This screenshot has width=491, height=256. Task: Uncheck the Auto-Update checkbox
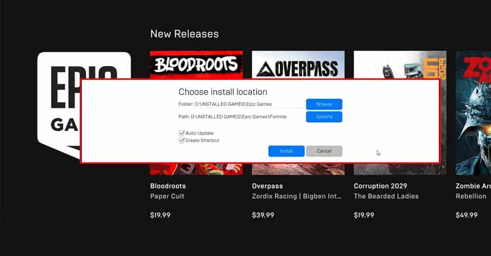181,133
